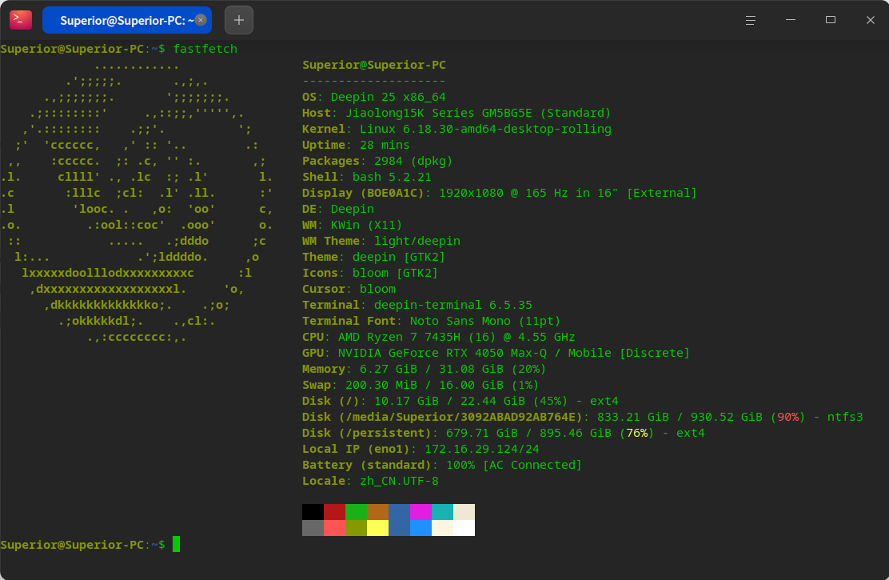Click the red terminal app icon

[21, 20]
